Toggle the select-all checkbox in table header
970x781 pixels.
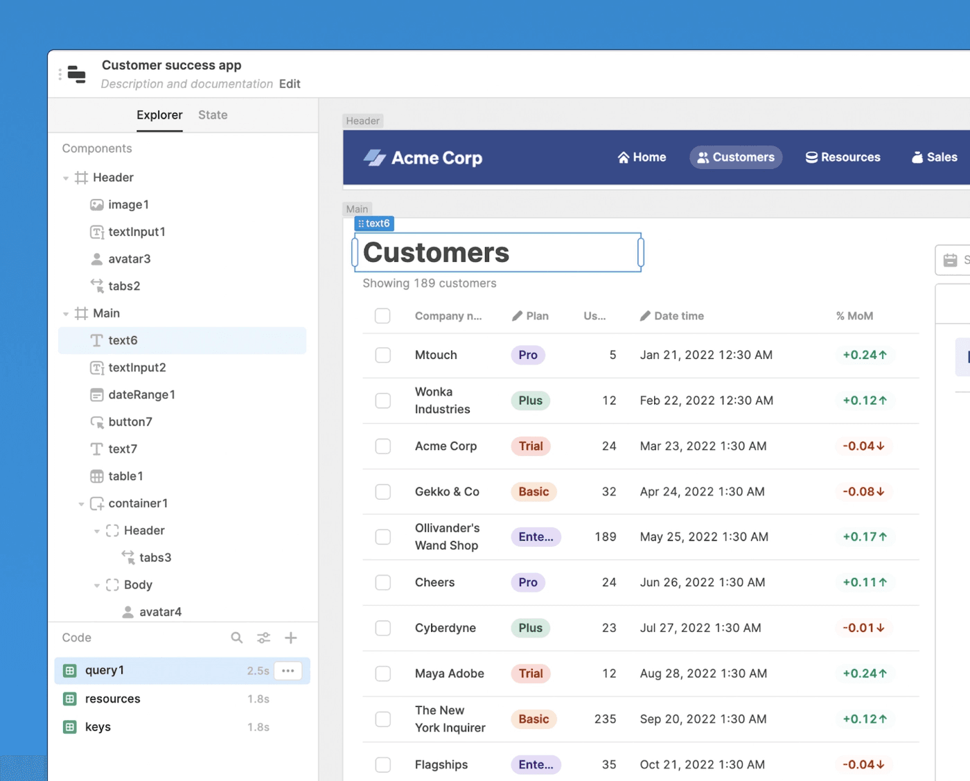[x=382, y=316]
